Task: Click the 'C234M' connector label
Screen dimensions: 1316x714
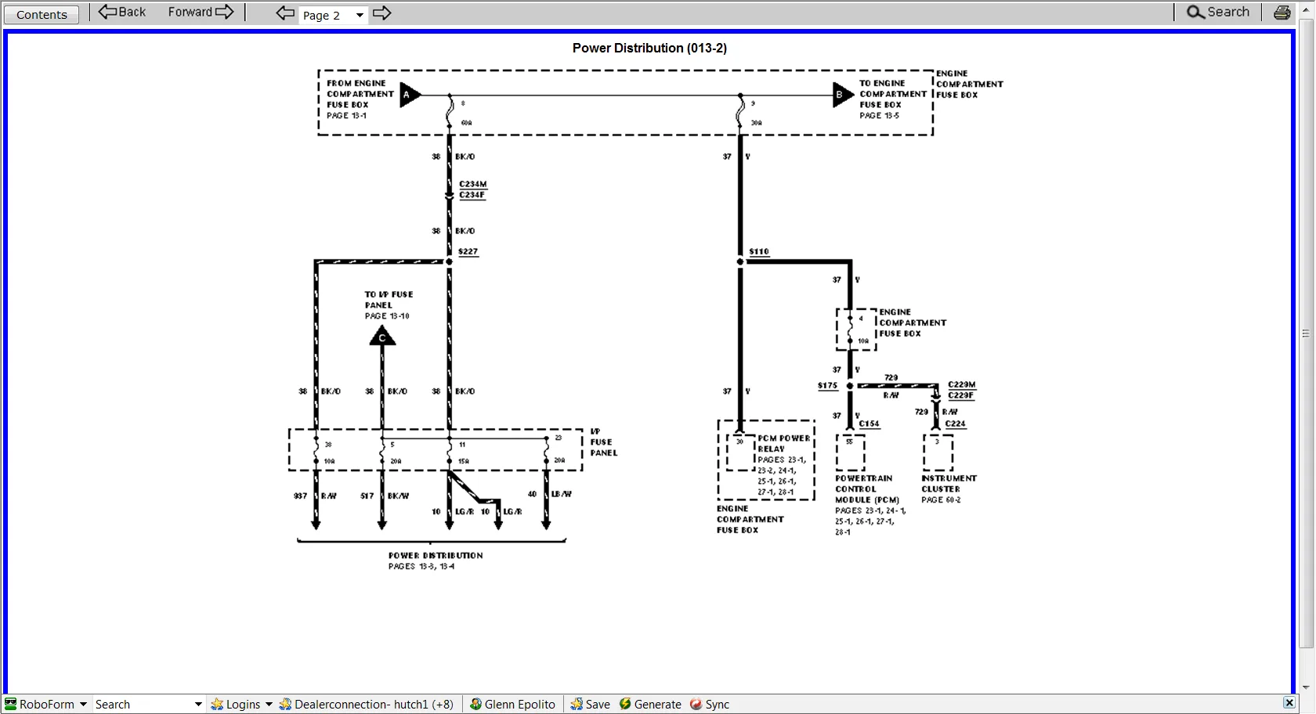Action: tap(472, 184)
